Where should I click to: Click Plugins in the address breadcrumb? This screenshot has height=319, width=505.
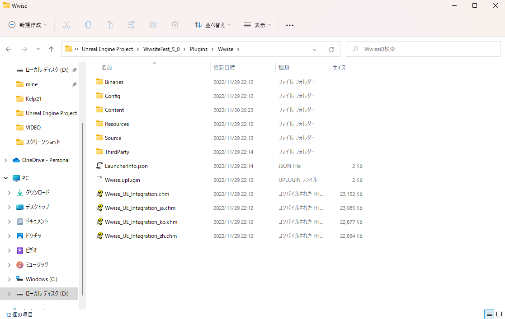(x=199, y=49)
